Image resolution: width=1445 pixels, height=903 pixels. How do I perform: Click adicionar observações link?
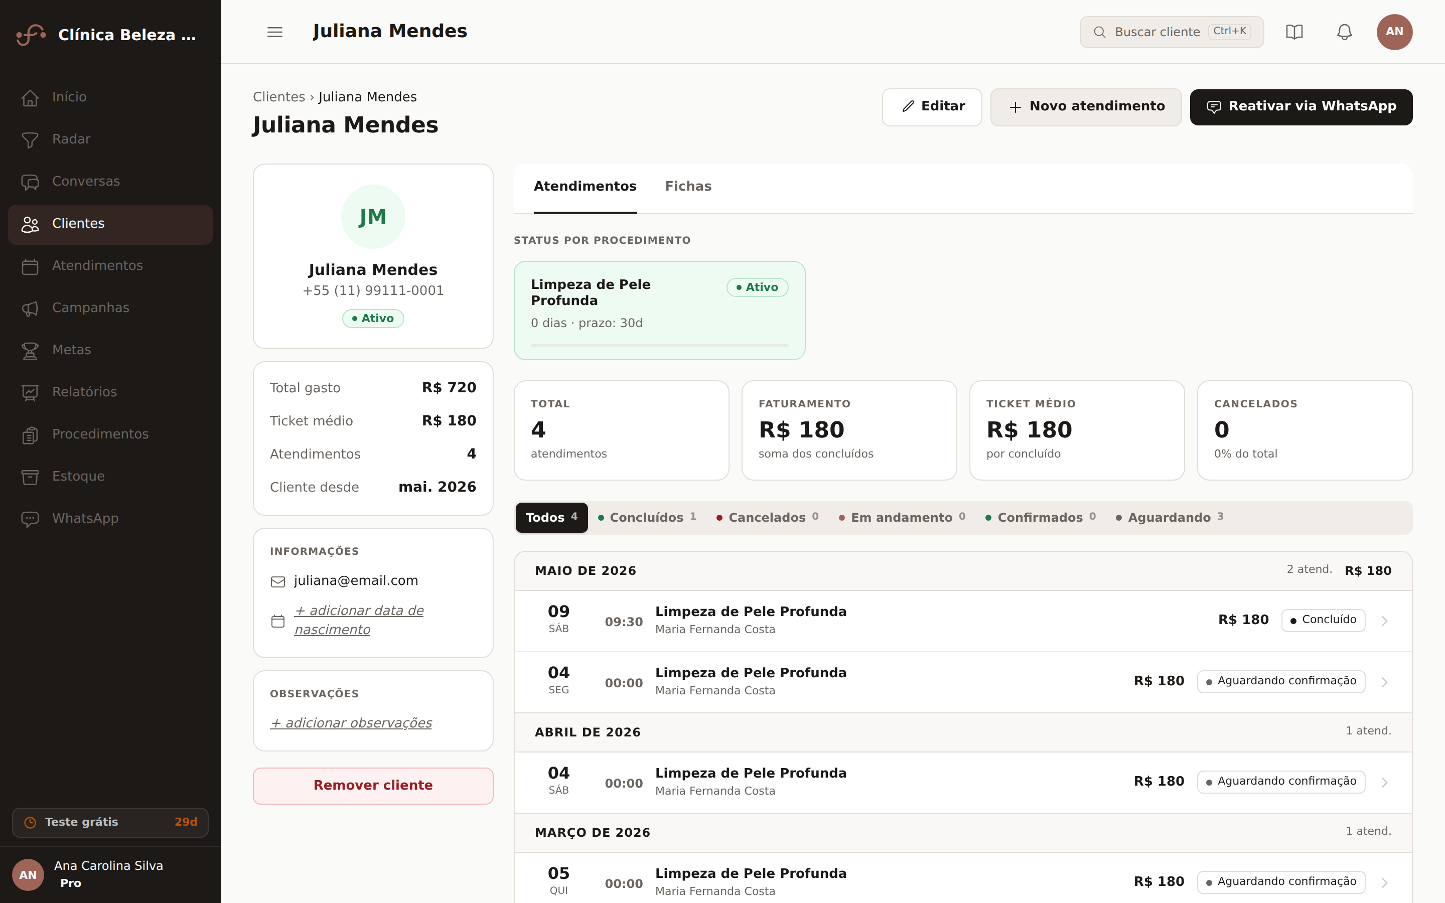point(351,722)
